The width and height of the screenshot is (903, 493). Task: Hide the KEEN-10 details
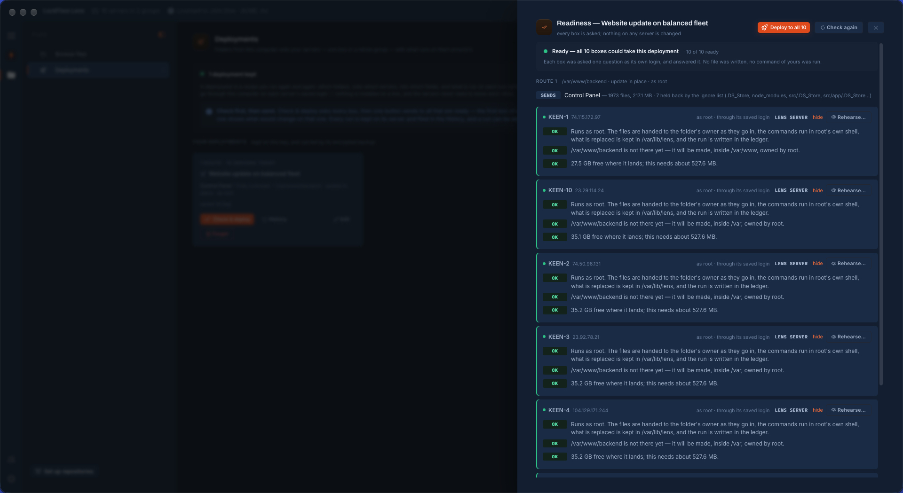pos(818,191)
